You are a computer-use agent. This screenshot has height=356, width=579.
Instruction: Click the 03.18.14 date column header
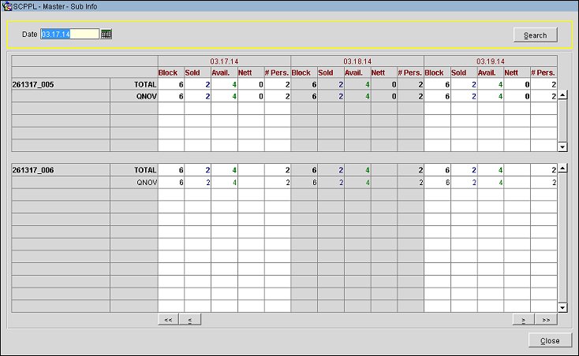coord(357,61)
